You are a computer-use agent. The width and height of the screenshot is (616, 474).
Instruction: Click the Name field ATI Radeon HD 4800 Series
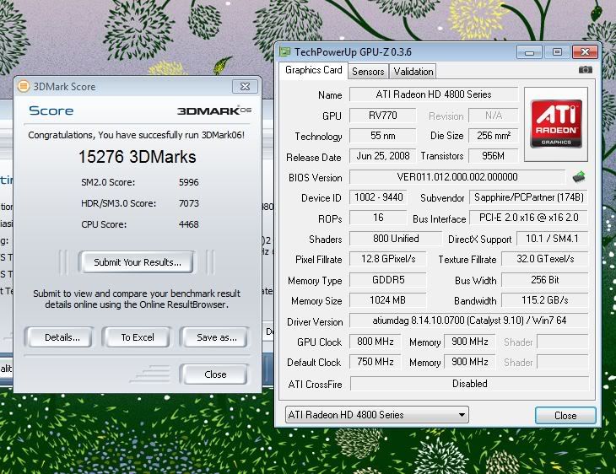tap(434, 94)
